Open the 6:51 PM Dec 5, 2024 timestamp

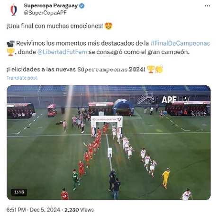[33, 210]
